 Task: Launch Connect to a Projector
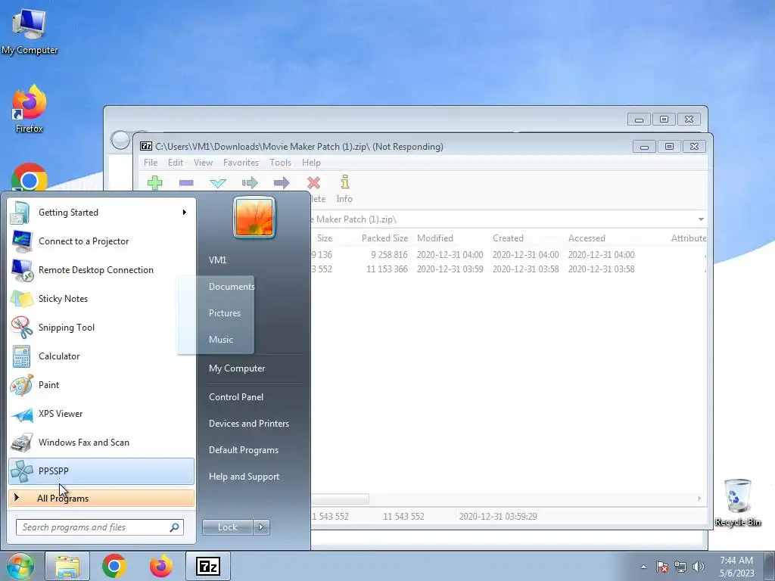click(101, 241)
